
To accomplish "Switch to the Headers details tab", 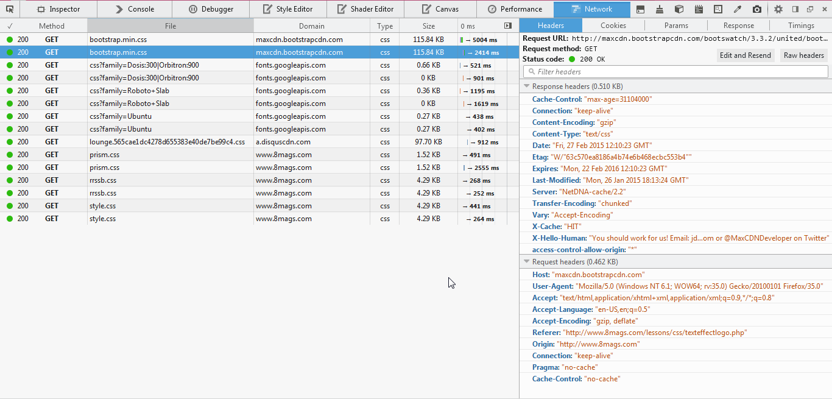I will pos(551,26).
